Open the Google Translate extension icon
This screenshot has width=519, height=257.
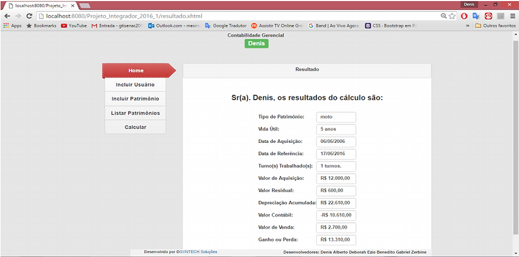[476, 16]
